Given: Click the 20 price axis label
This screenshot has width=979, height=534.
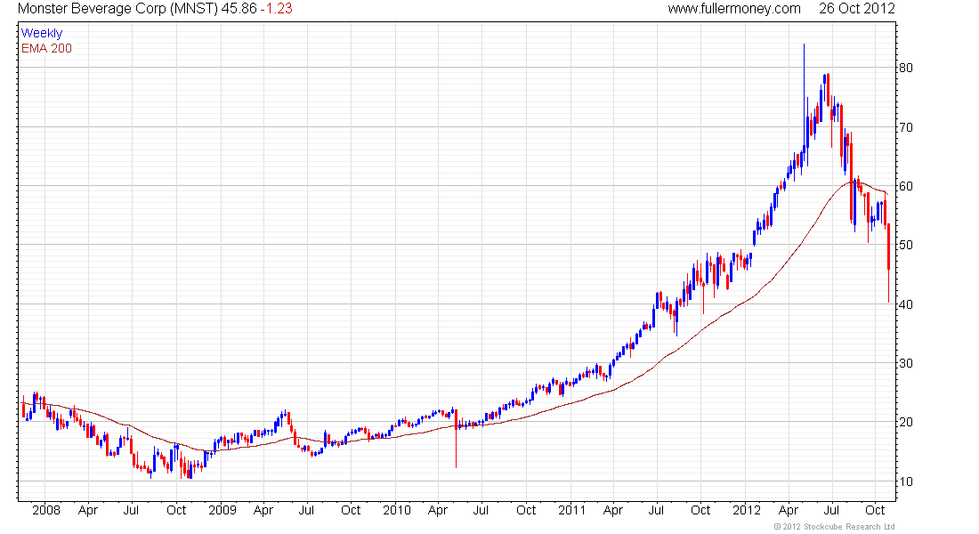Looking at the screenshot, I should coord(905,422).
